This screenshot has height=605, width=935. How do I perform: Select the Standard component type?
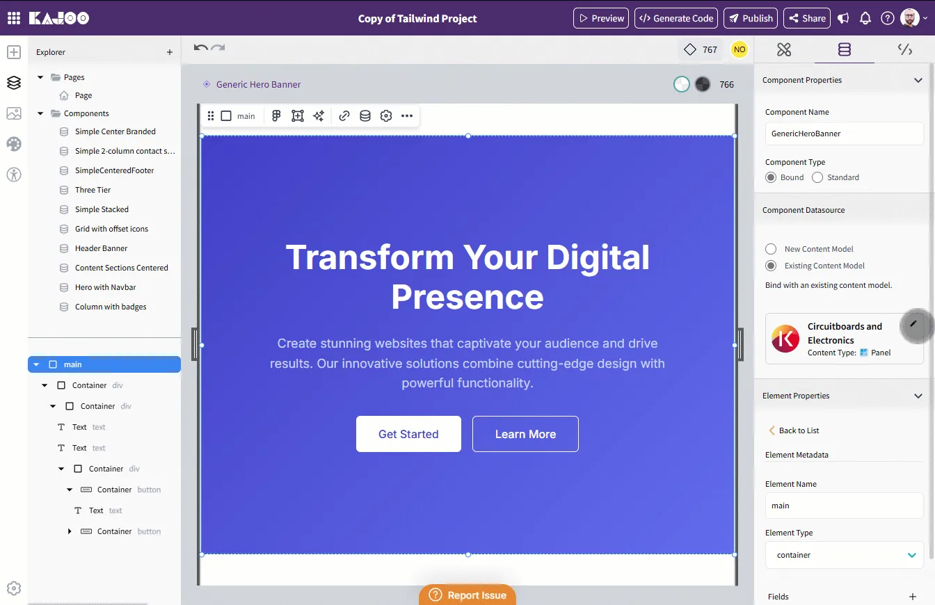pyautogui.click(x=817, y=177)
